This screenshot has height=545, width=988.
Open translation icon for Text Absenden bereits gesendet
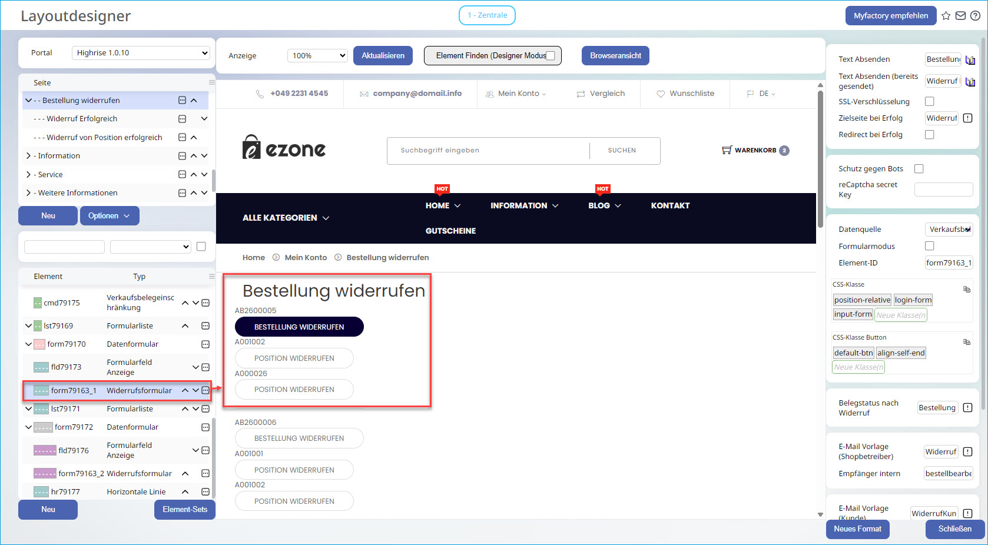pyautogui.click(x=970, y=81)
